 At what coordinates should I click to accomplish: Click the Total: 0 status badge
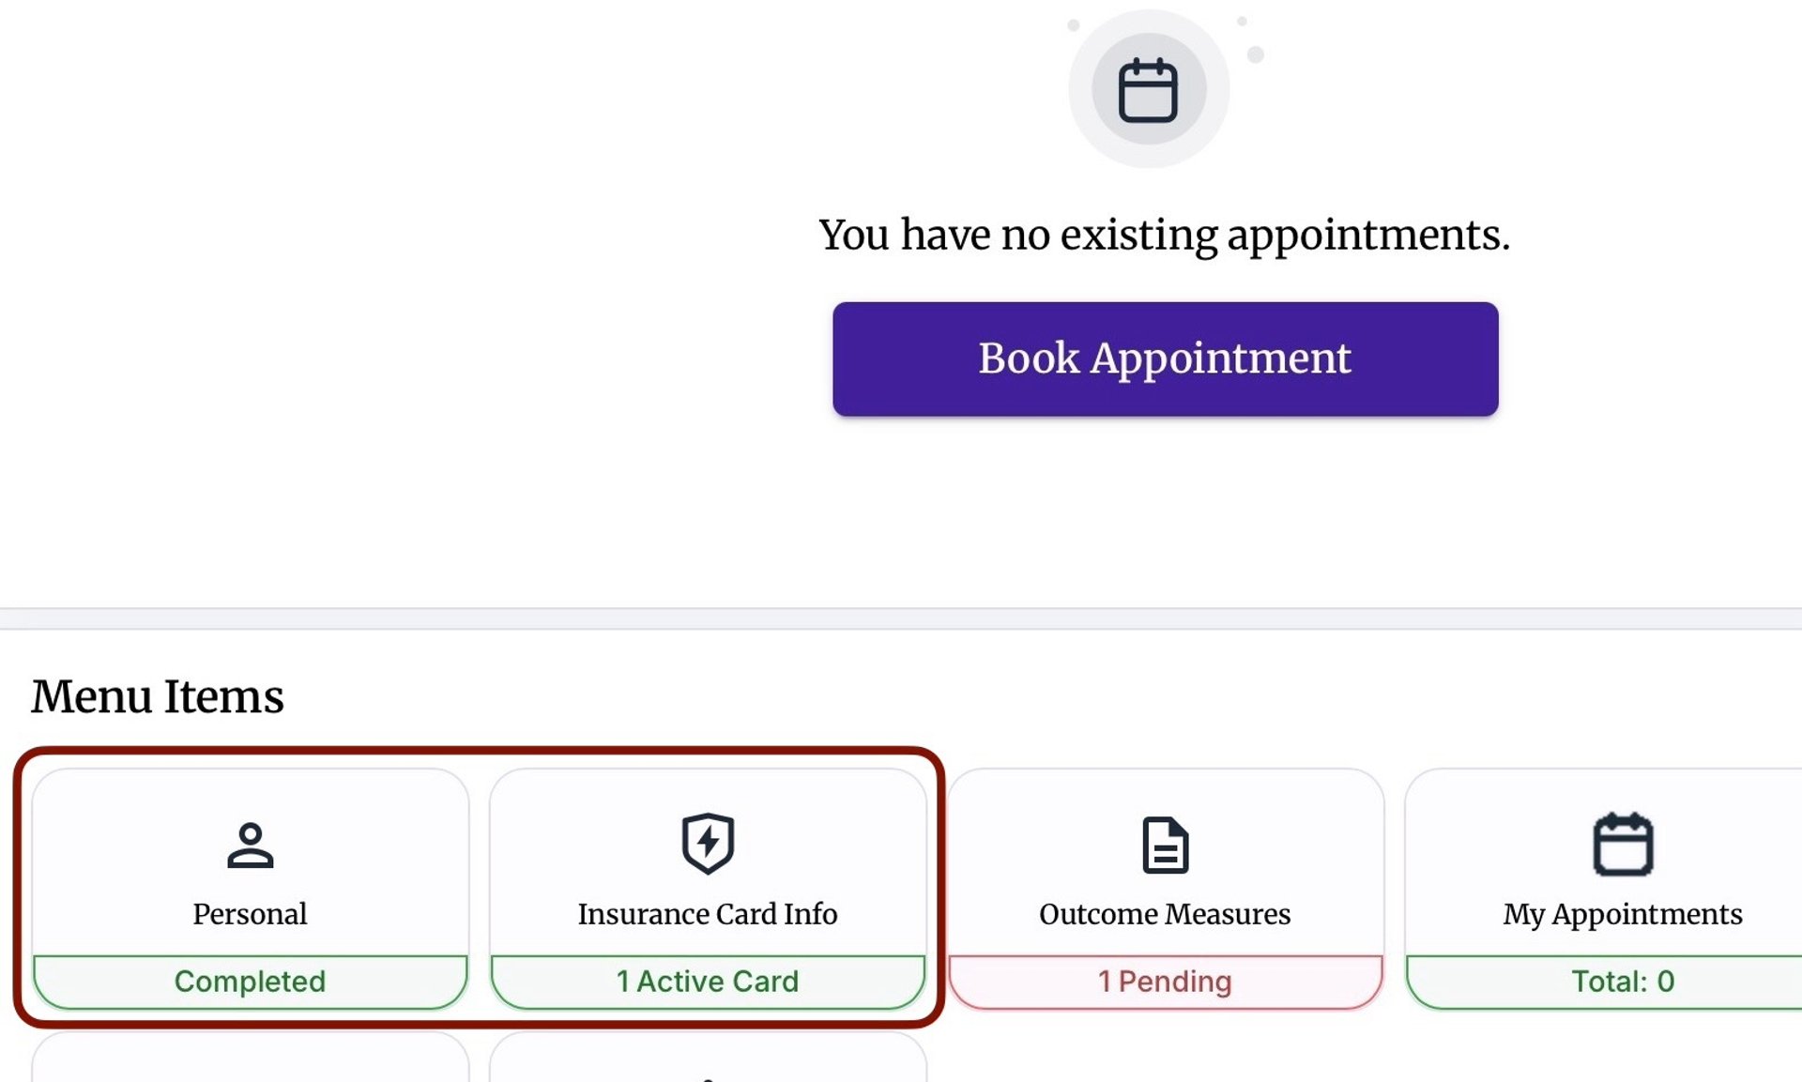[x=1623, y=981]
